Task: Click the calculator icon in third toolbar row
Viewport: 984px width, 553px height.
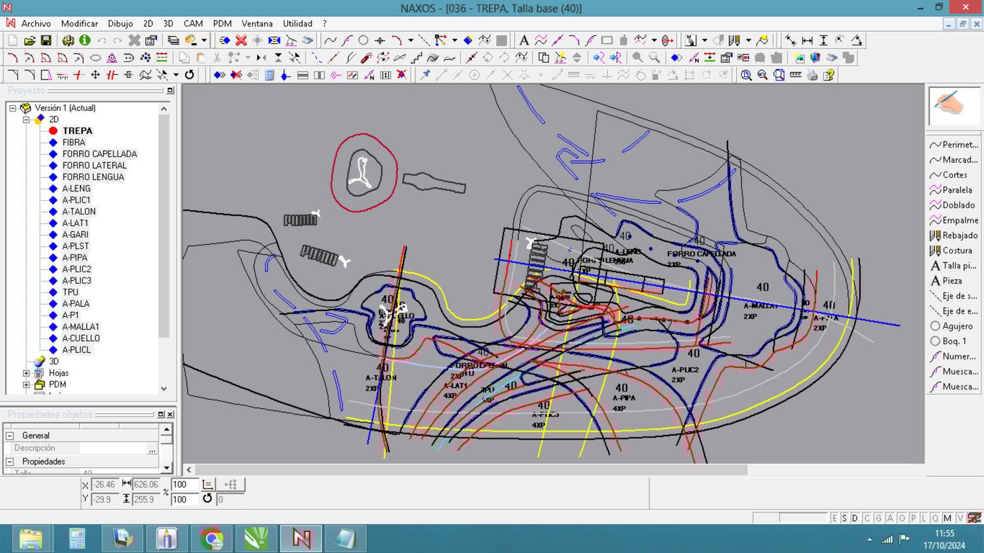Action: (x=269, y=75)
